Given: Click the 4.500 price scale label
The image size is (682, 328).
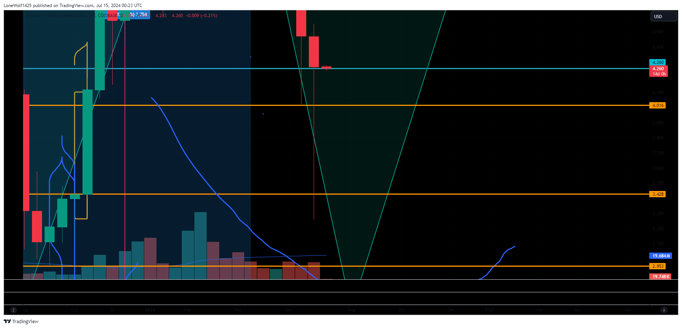Looking at the screenshot, I should pos(658,32).
